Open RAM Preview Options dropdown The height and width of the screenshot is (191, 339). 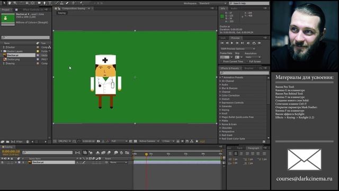pos(238,49)
